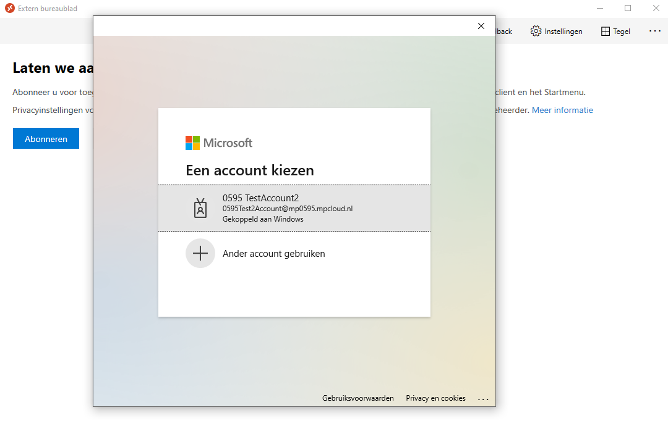668x426 pixels.
Task: Open the Gebruiksvoorwaarden link
Action: pyautogui.click(x=358, y=398)
